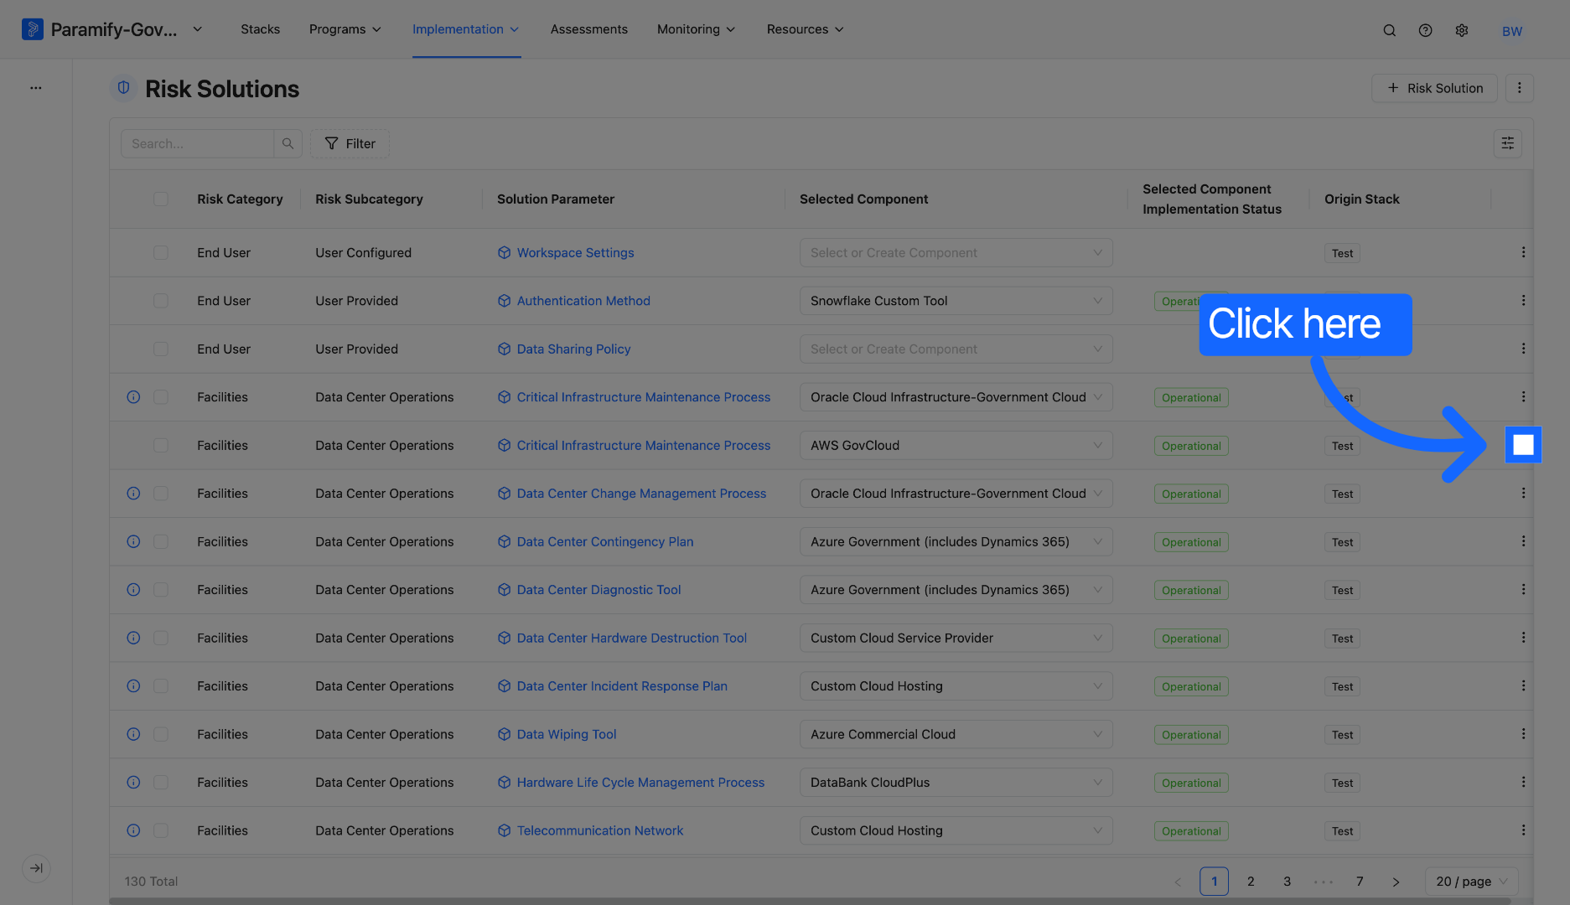Viewport: 1570px width, 905px height.
Task: Open the Programs menu
Action: coord(345,29)
